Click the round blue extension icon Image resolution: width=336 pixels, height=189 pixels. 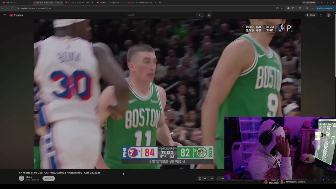tap(288, 8)
